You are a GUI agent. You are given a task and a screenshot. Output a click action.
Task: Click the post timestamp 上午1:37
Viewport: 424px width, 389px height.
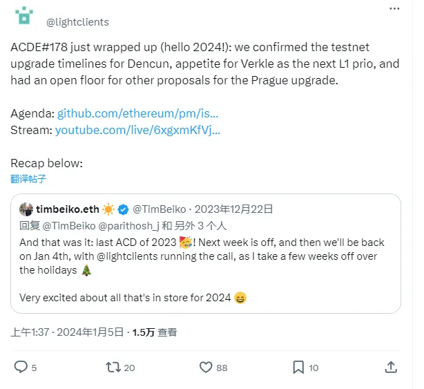(x=28, y=332)
